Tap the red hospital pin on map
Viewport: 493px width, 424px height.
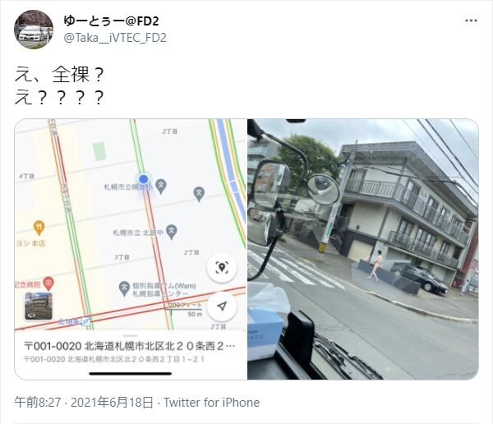pos(48,283)
